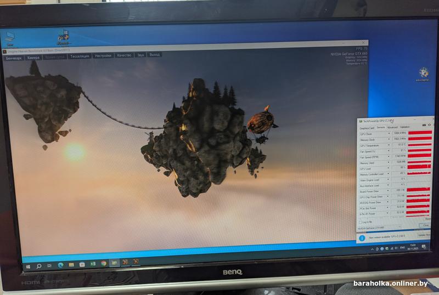This screenshot has width=439, height=295.
Task: Click the GPU Clock value field
Action: pyautogui.click(x=399, y=133)
